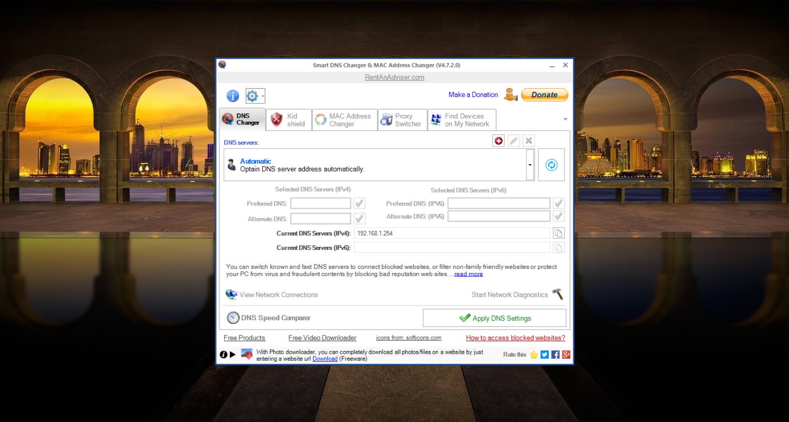Switch to the Kid Shield tab
The height and width of the screenshot is (422, 789).
[x=289, y=119]
